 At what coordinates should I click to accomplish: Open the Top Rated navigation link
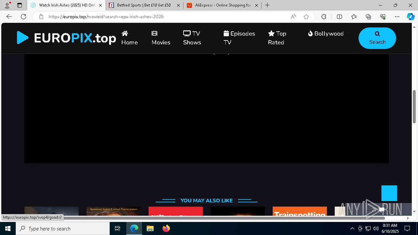[277, 38]
